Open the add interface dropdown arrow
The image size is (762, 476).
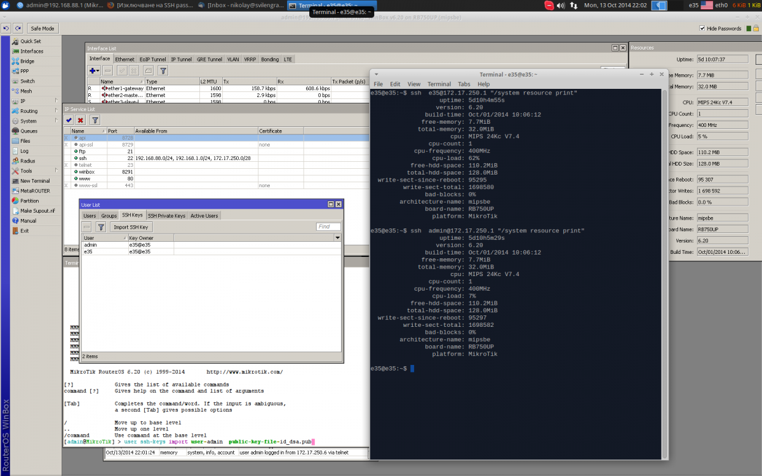click(98, 70)
